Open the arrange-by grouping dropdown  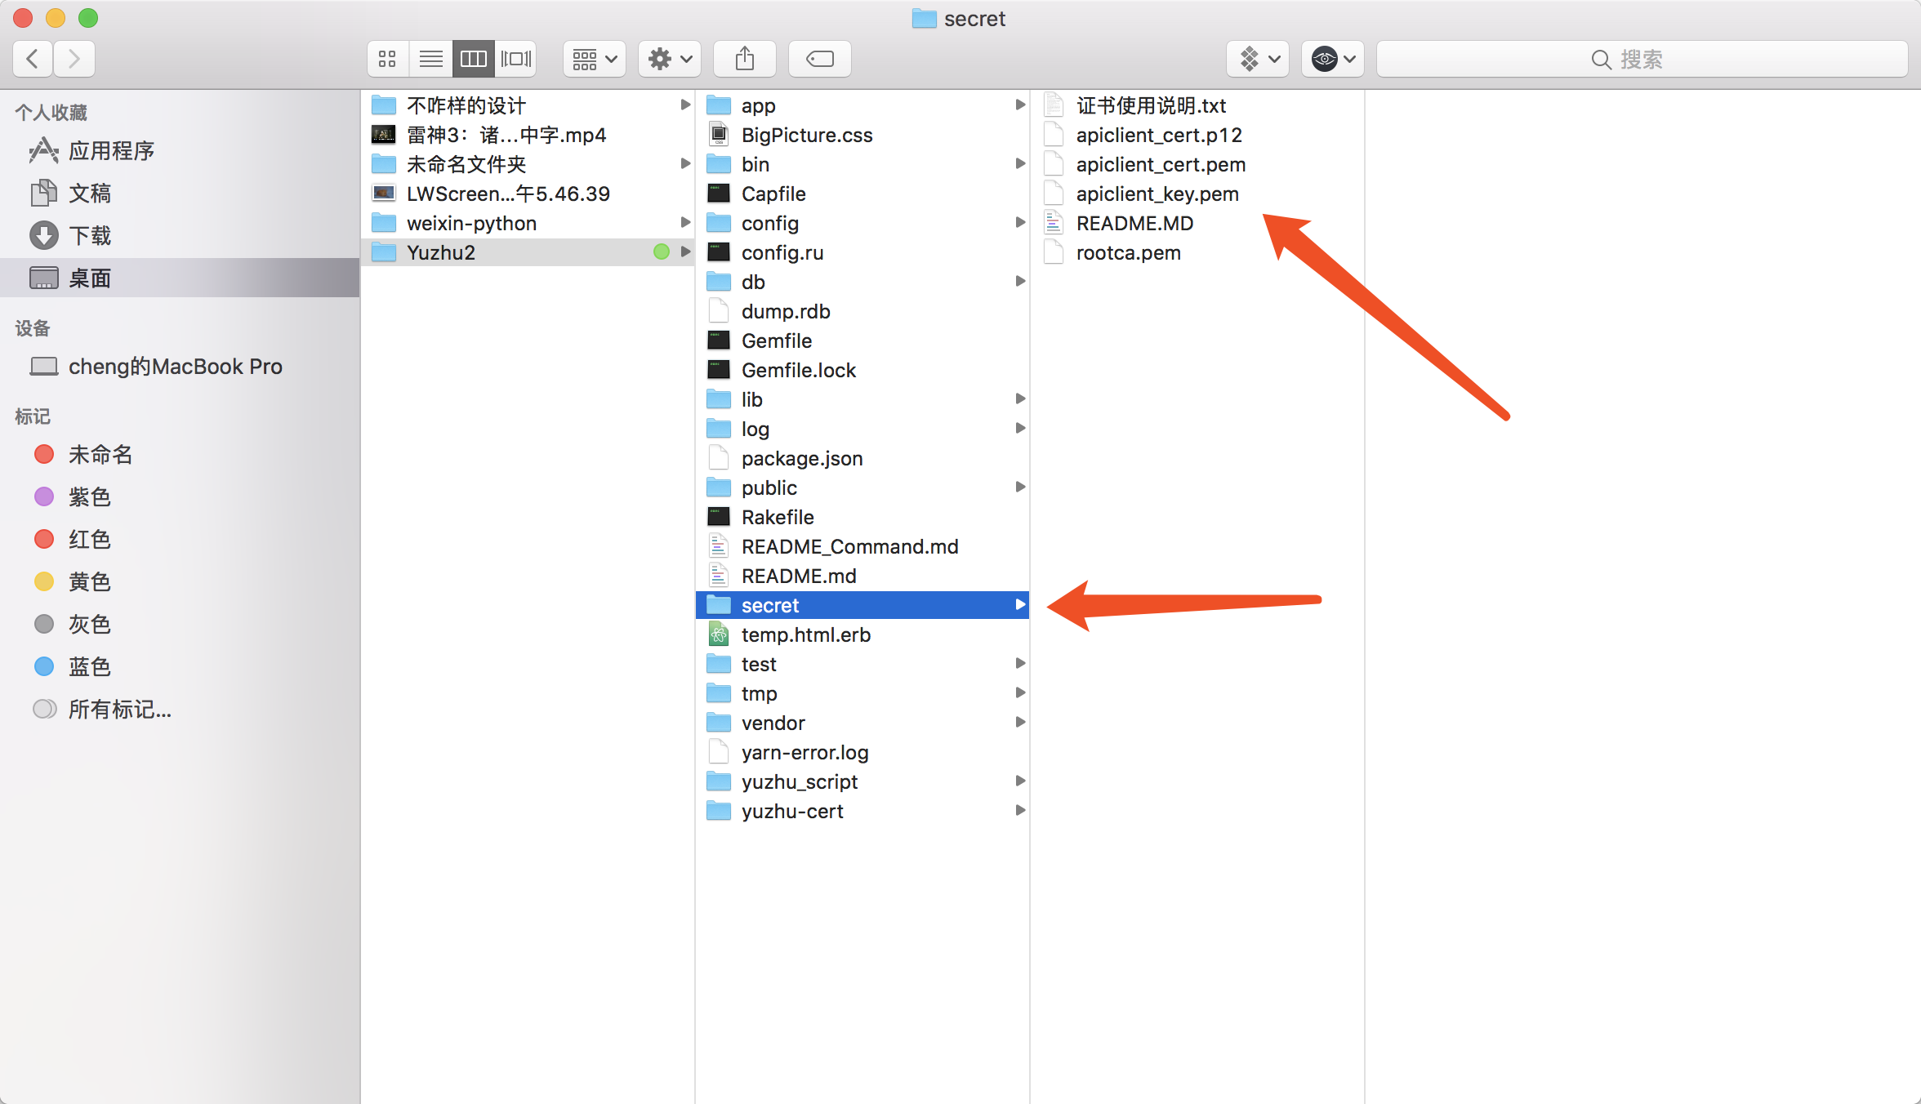(x=594, y=59)
